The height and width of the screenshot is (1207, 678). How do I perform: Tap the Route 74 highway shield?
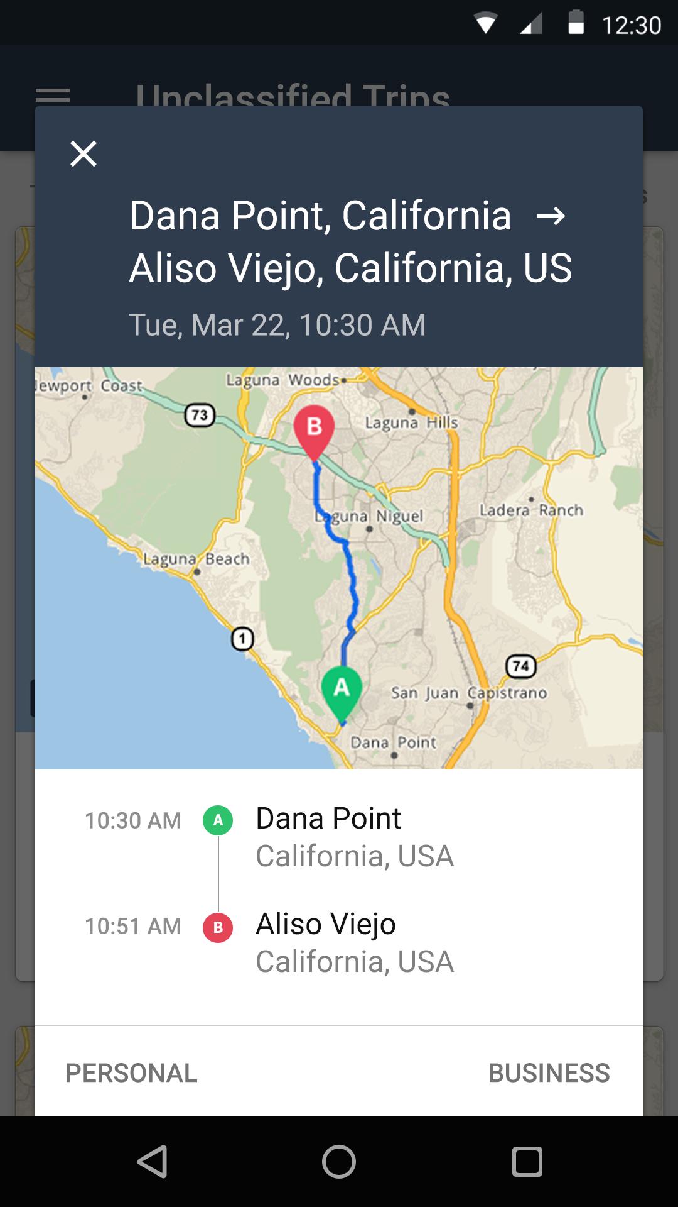pos(521,666)
